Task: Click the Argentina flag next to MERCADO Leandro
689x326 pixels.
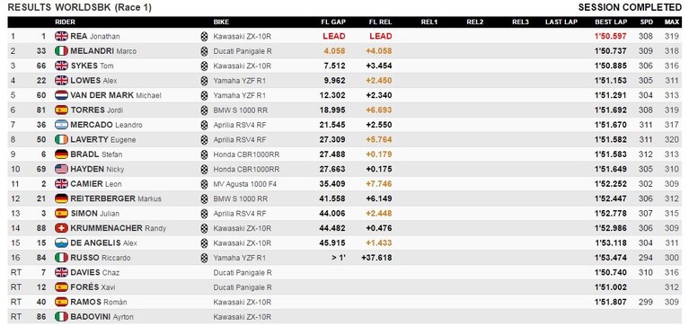Action: pos(61,125)
